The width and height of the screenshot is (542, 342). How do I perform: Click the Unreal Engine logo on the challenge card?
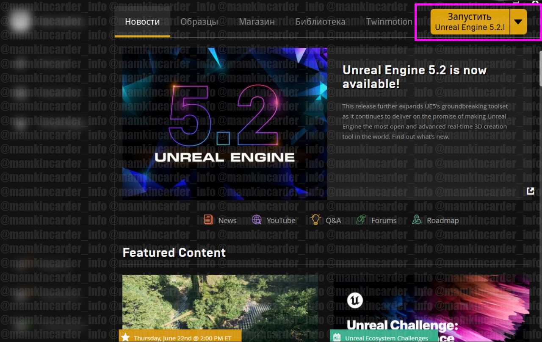click(x=355, y=301)
